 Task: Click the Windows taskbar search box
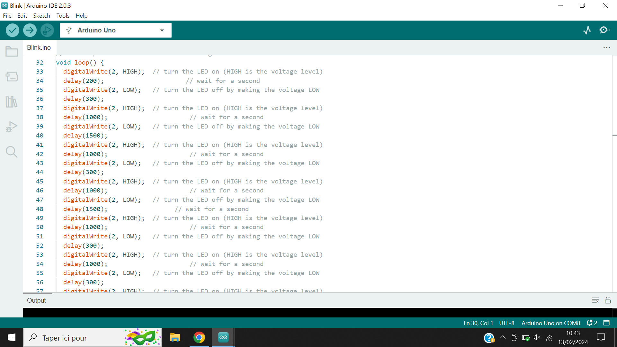tap(93, 337)
